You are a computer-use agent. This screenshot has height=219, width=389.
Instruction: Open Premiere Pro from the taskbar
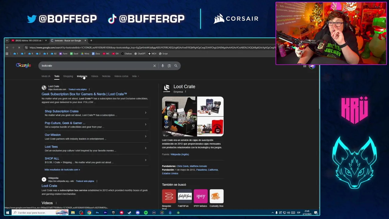(105, 213)
